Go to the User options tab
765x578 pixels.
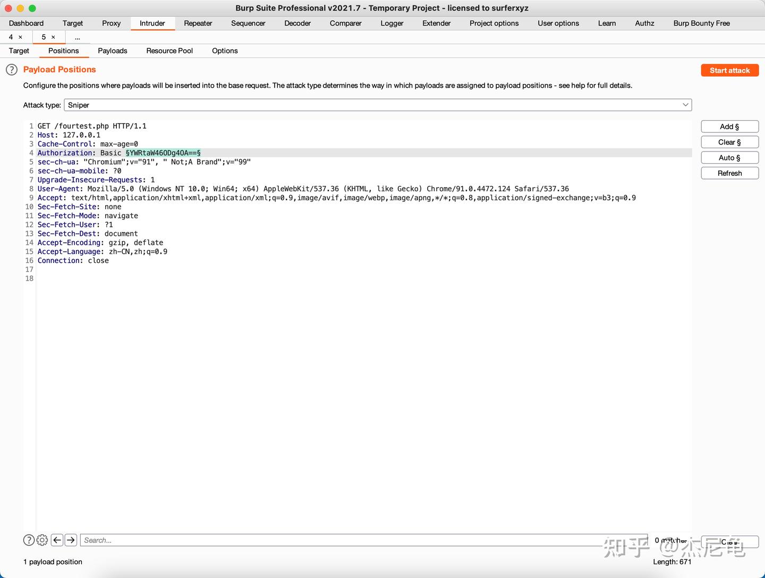point(558,23)
